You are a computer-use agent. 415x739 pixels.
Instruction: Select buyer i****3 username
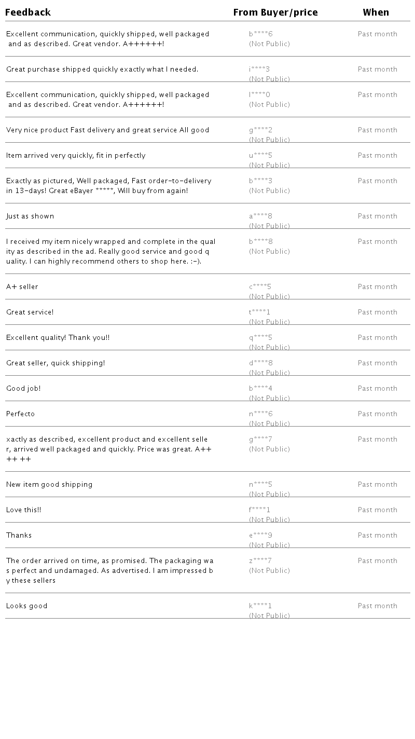point(259,70)
